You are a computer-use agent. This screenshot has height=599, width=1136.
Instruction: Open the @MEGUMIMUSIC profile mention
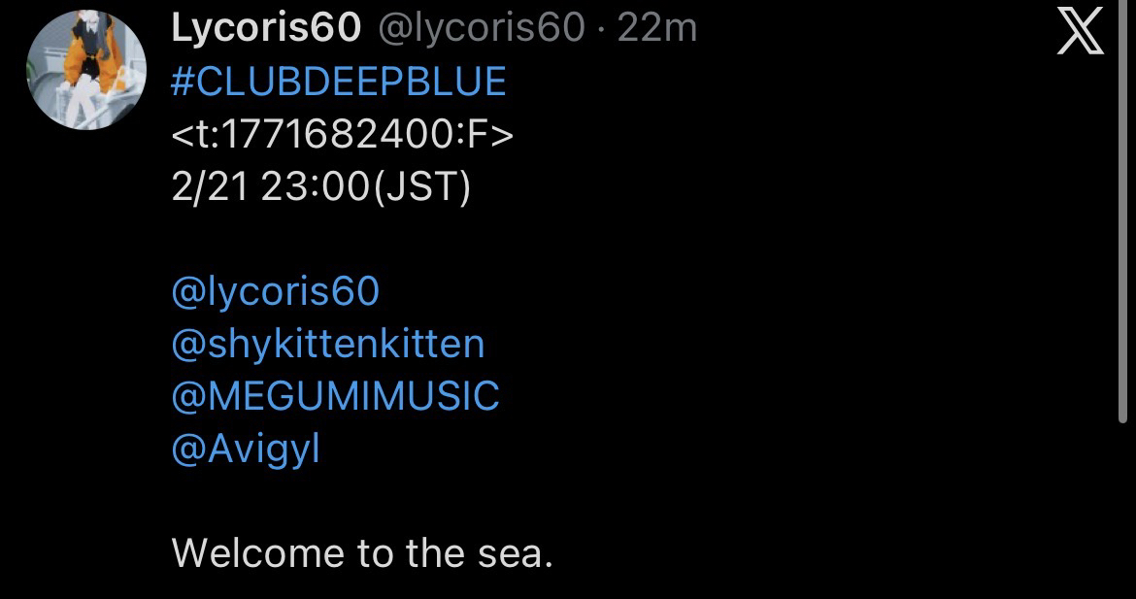pos(335,397)
